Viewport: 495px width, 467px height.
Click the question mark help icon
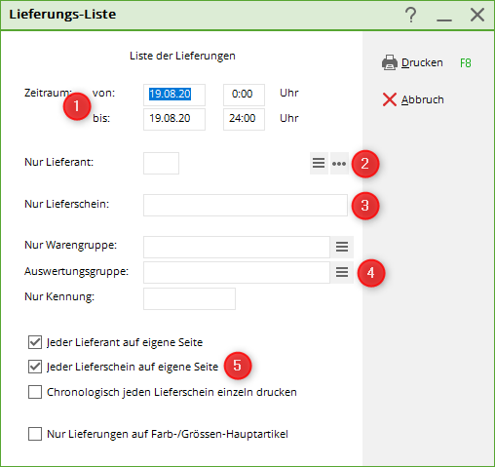[411, 15]
